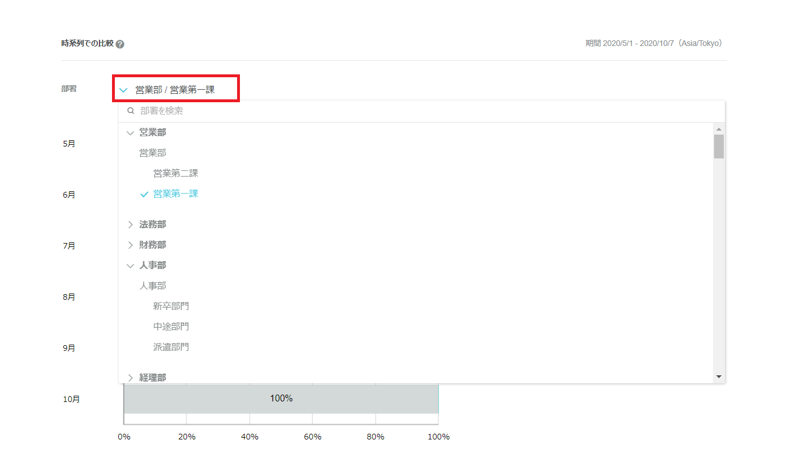This screenshot has height=465, width=792.
Task: Collapse the 営業部 group
Action: [x=130, y=133]
